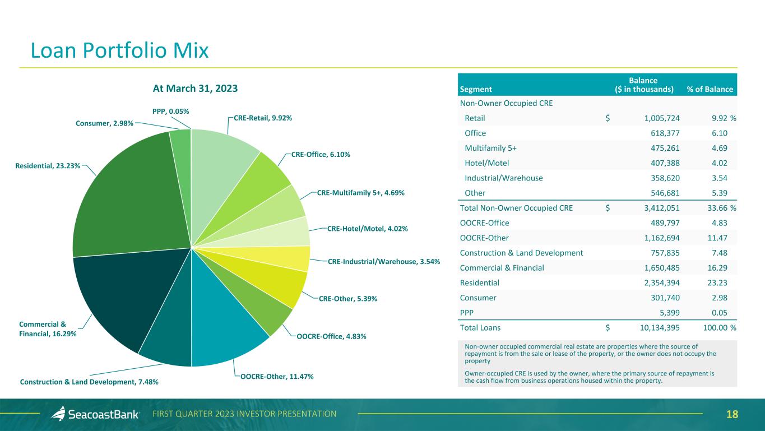Screen dimensions: 765x431
Task: Select the 'Consumer, 2.98%' chart label
Action: click(104, 123)
